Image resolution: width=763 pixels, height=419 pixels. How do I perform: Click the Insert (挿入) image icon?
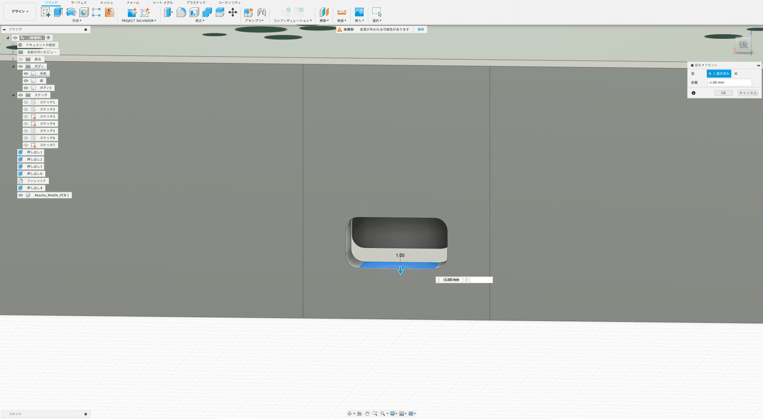click(x=359, y=12)
